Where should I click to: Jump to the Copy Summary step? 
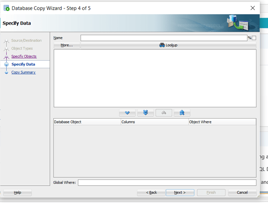pyautogui.click(x=24, y=72)
